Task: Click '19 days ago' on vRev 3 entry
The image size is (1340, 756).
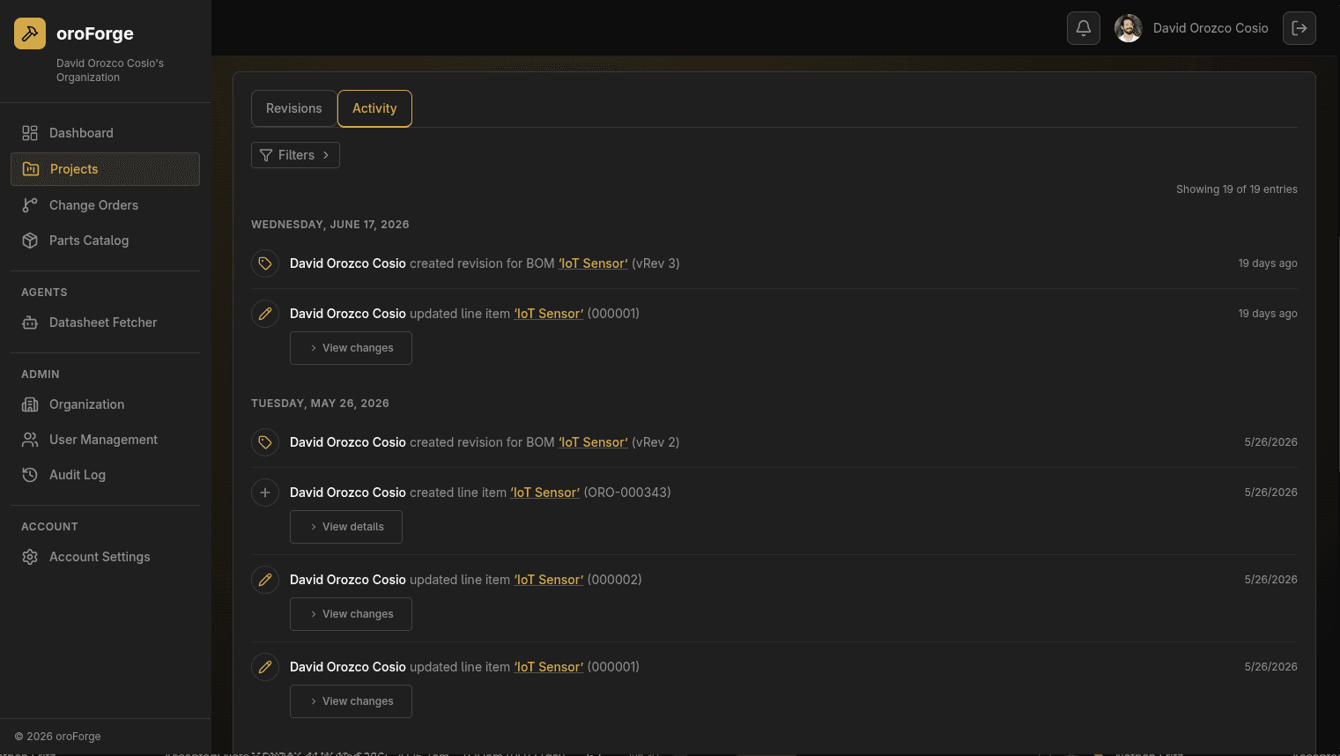Action: coord(1268,263)
